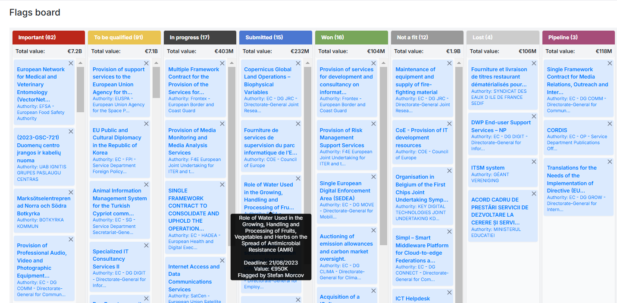Select the Won (16) column header
Viewport: 617px width, 303px height.
click(351, 38)
